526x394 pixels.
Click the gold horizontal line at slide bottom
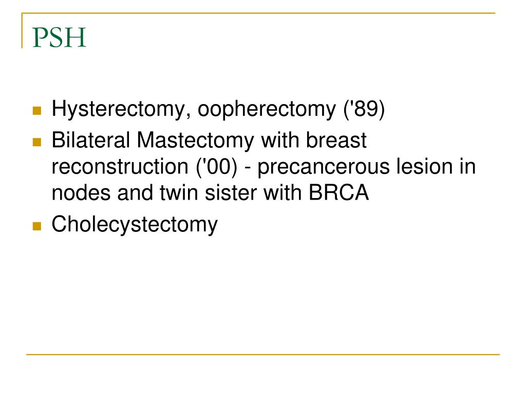pos(263,354)
